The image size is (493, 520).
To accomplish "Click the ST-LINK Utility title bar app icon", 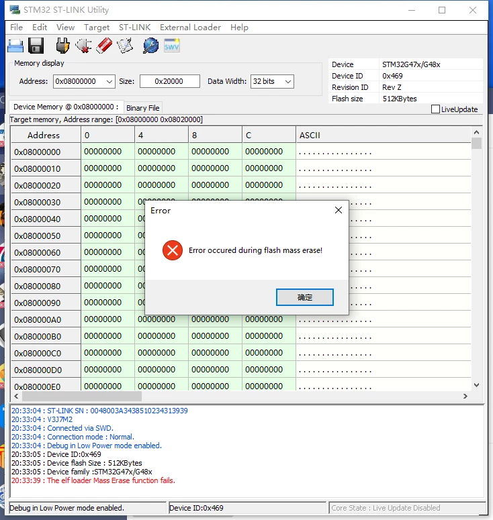I will pyautogui.click(x=15, y=9).
